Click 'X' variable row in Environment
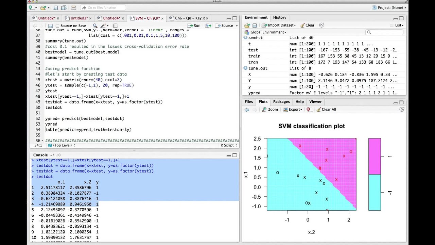This screenshot has width=435, height=245. tap(324, 75)
